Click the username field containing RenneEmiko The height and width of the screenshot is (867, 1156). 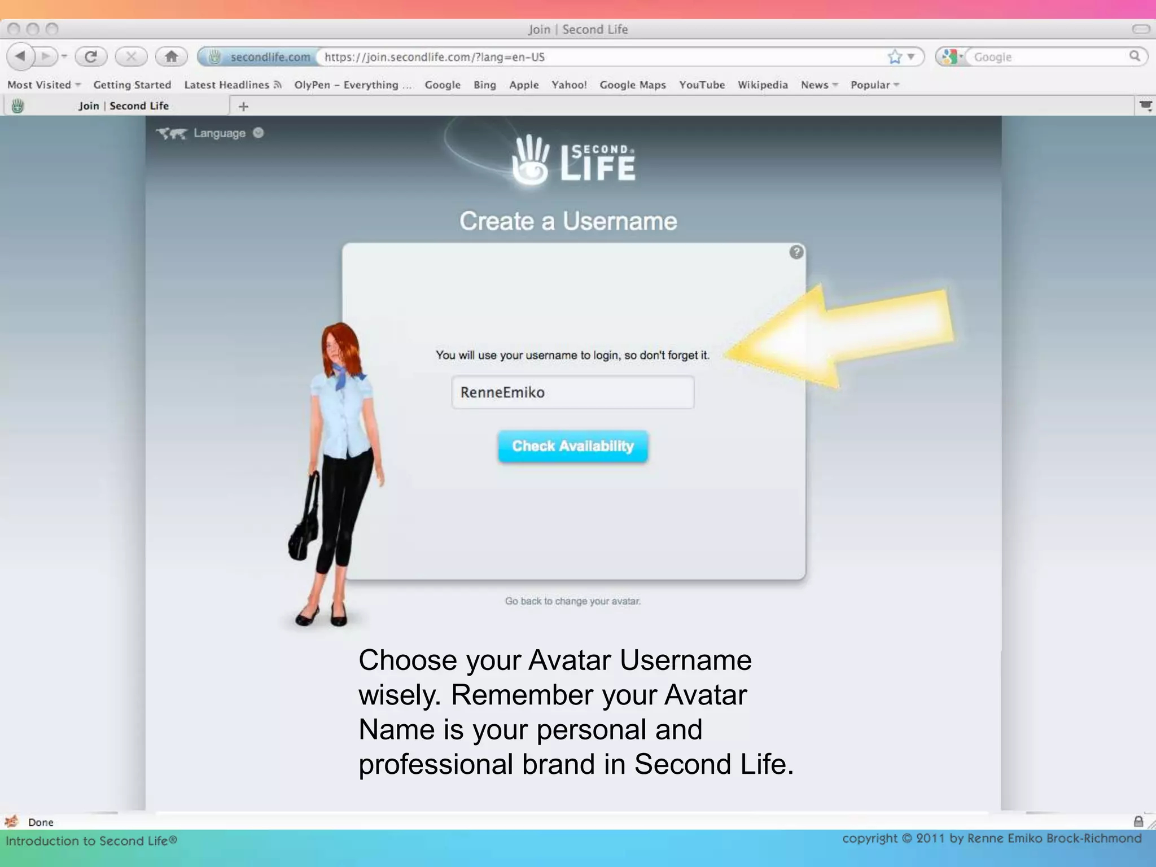[572, 392]
